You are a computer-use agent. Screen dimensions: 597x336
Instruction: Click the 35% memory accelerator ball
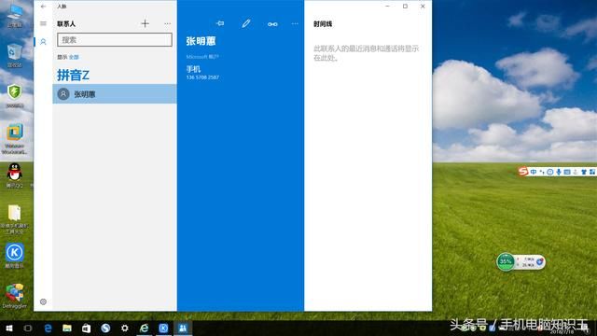pyautogui.click(x=506, y=261)
